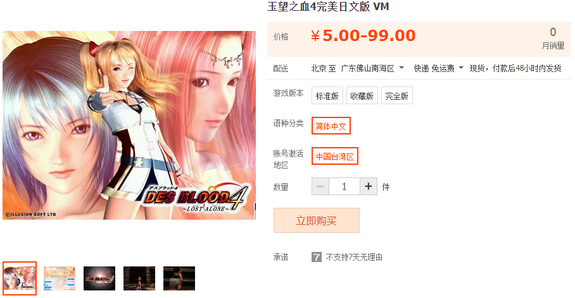The height and width of the screenshot is (298, 575).
Task: Select the 收藏版 game version option
Action: 362,95
